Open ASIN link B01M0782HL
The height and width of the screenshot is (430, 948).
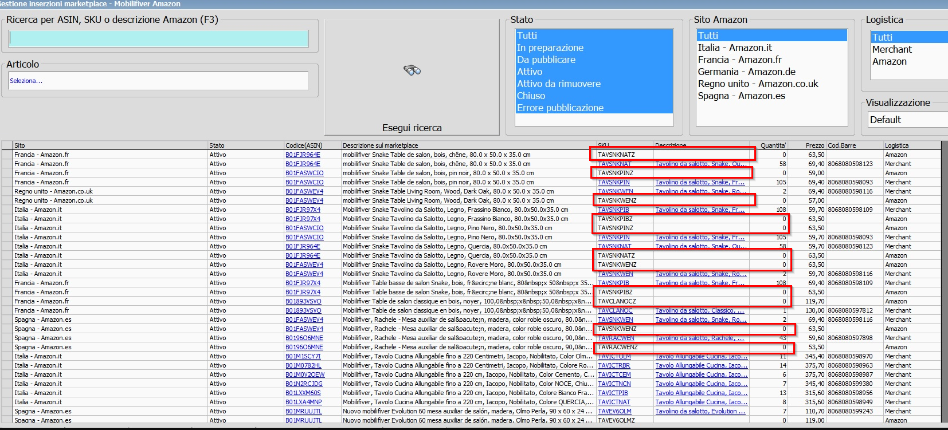[x=303, y=365]
